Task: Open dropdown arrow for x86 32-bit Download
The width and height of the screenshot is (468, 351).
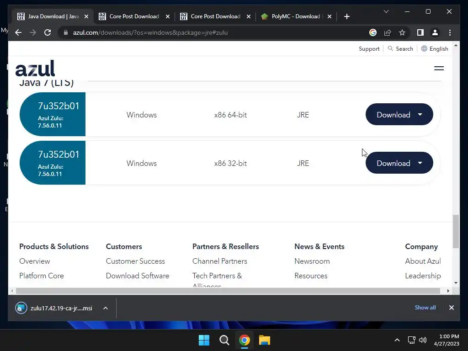Action: pos(420,163)
